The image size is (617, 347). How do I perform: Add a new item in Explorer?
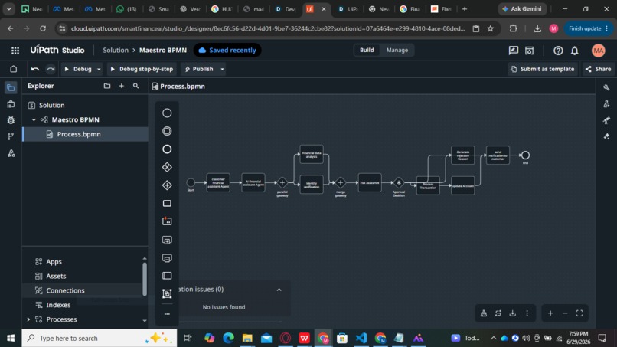tap(122, 86)
